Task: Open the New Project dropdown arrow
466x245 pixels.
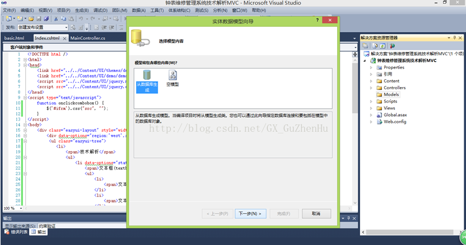Action: (x=14, y=18)
